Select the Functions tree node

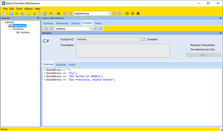18,29
